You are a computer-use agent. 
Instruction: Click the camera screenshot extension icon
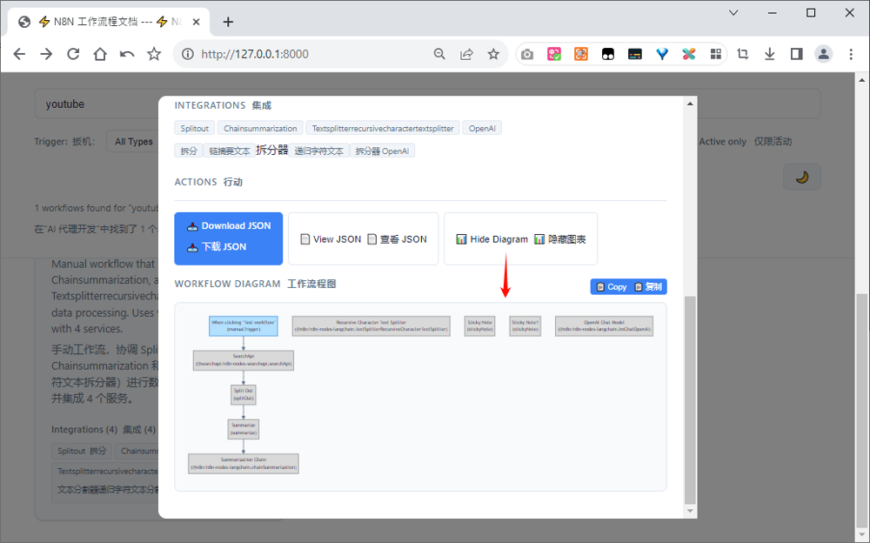(527, 54)
